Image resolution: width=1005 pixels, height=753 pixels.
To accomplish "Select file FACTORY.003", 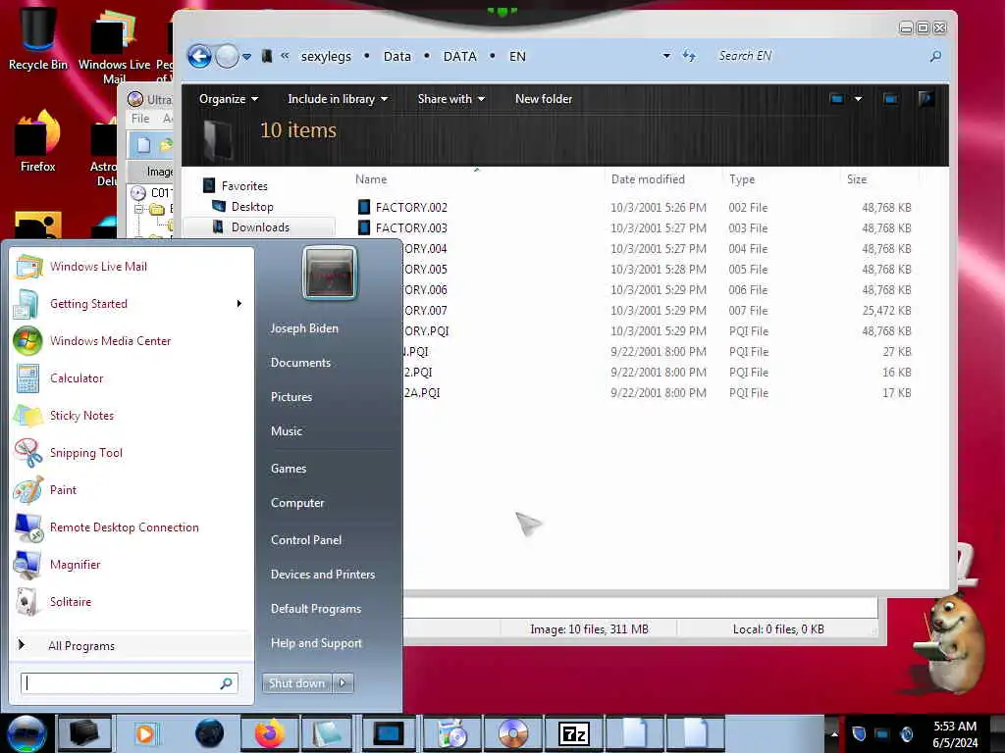I will [411, 227].
